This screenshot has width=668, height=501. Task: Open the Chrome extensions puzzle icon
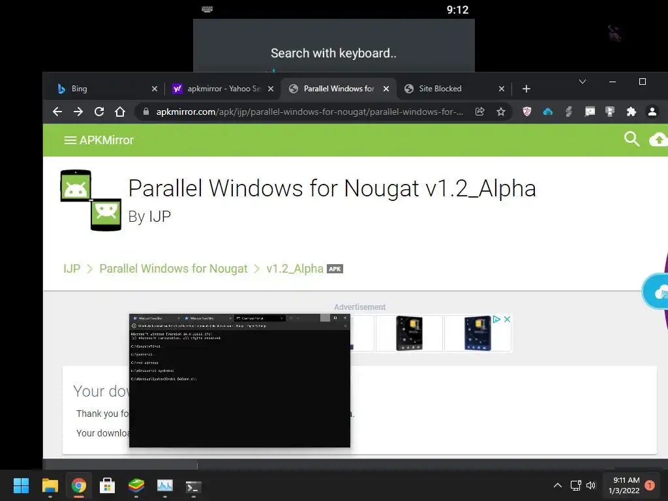pyautogui.click(x=631, y=112)
